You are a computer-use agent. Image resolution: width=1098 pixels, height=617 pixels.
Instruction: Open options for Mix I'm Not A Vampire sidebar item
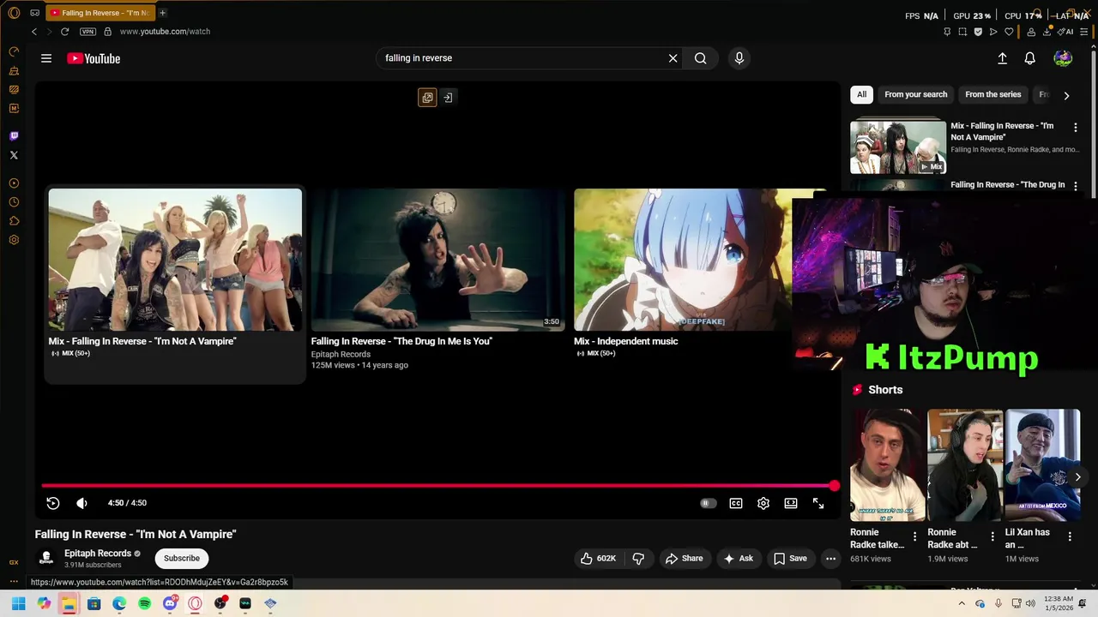click(1075, 127)
